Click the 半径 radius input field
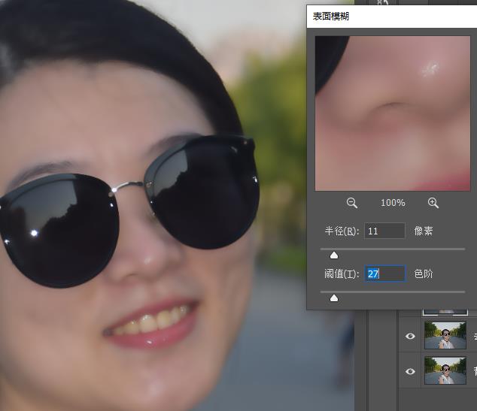This screenshot has height=411, width=477. click(384, 231)
